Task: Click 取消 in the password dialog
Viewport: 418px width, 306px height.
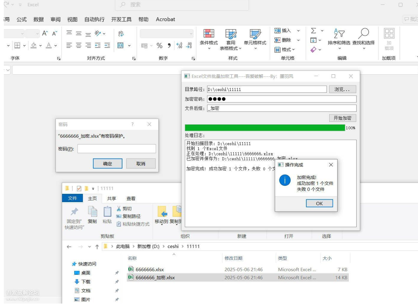Action: point(141,164)
